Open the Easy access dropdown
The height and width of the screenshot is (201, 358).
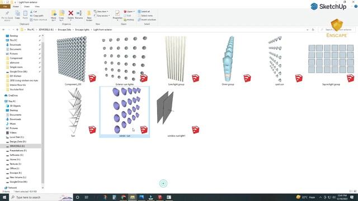[x=102, y=16]
